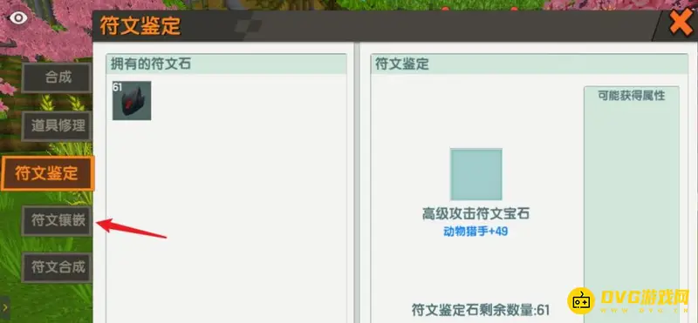Screen dimensions: 698x323
Task: Go to the 符文合成 tab
Action: pos(57,267)
